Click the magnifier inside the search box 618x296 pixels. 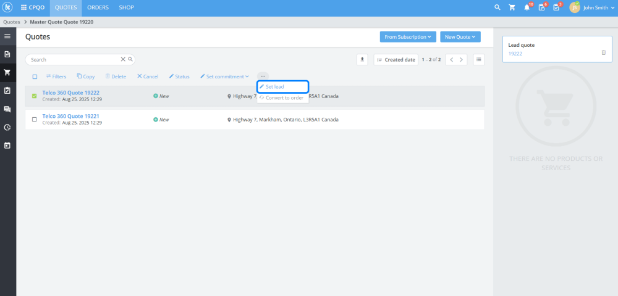(130, 59)
